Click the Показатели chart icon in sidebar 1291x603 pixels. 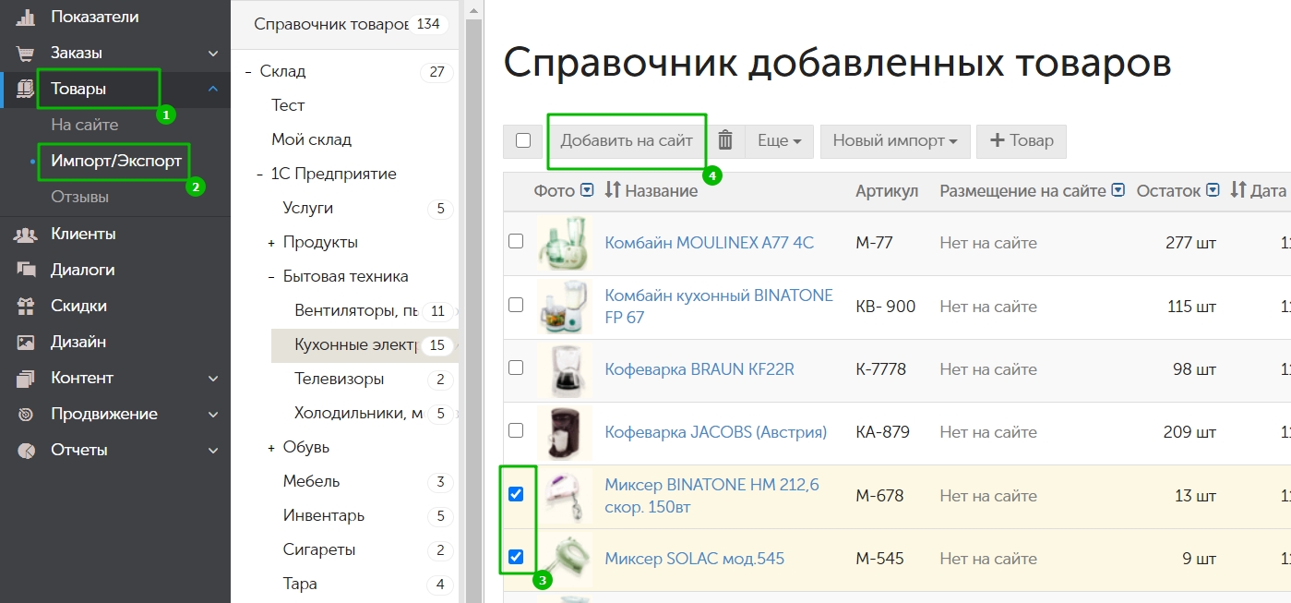26,17
